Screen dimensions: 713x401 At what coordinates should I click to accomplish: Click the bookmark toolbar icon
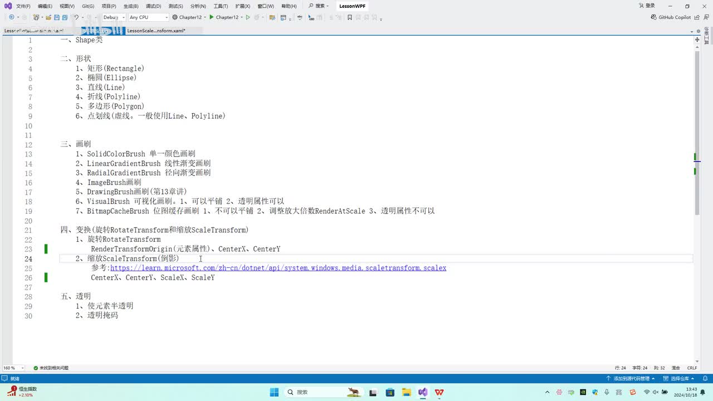(350, 17)
